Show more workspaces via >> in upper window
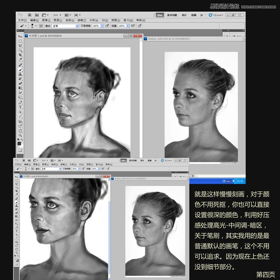The image size is (280, 280). coord(202,15)
